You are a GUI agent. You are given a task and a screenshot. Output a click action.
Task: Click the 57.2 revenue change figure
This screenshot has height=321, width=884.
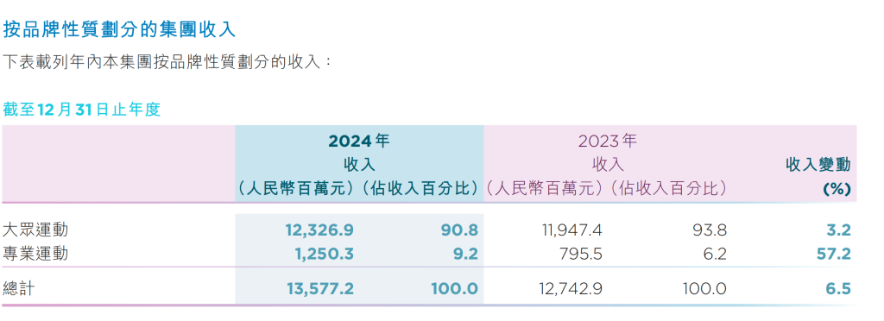tap(834, 254)
